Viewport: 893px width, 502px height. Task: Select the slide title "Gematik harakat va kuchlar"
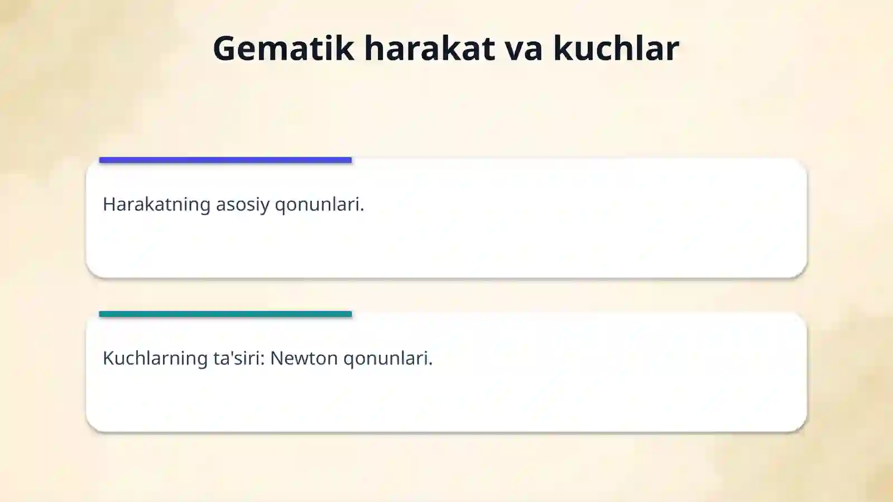tap(446, 48)
